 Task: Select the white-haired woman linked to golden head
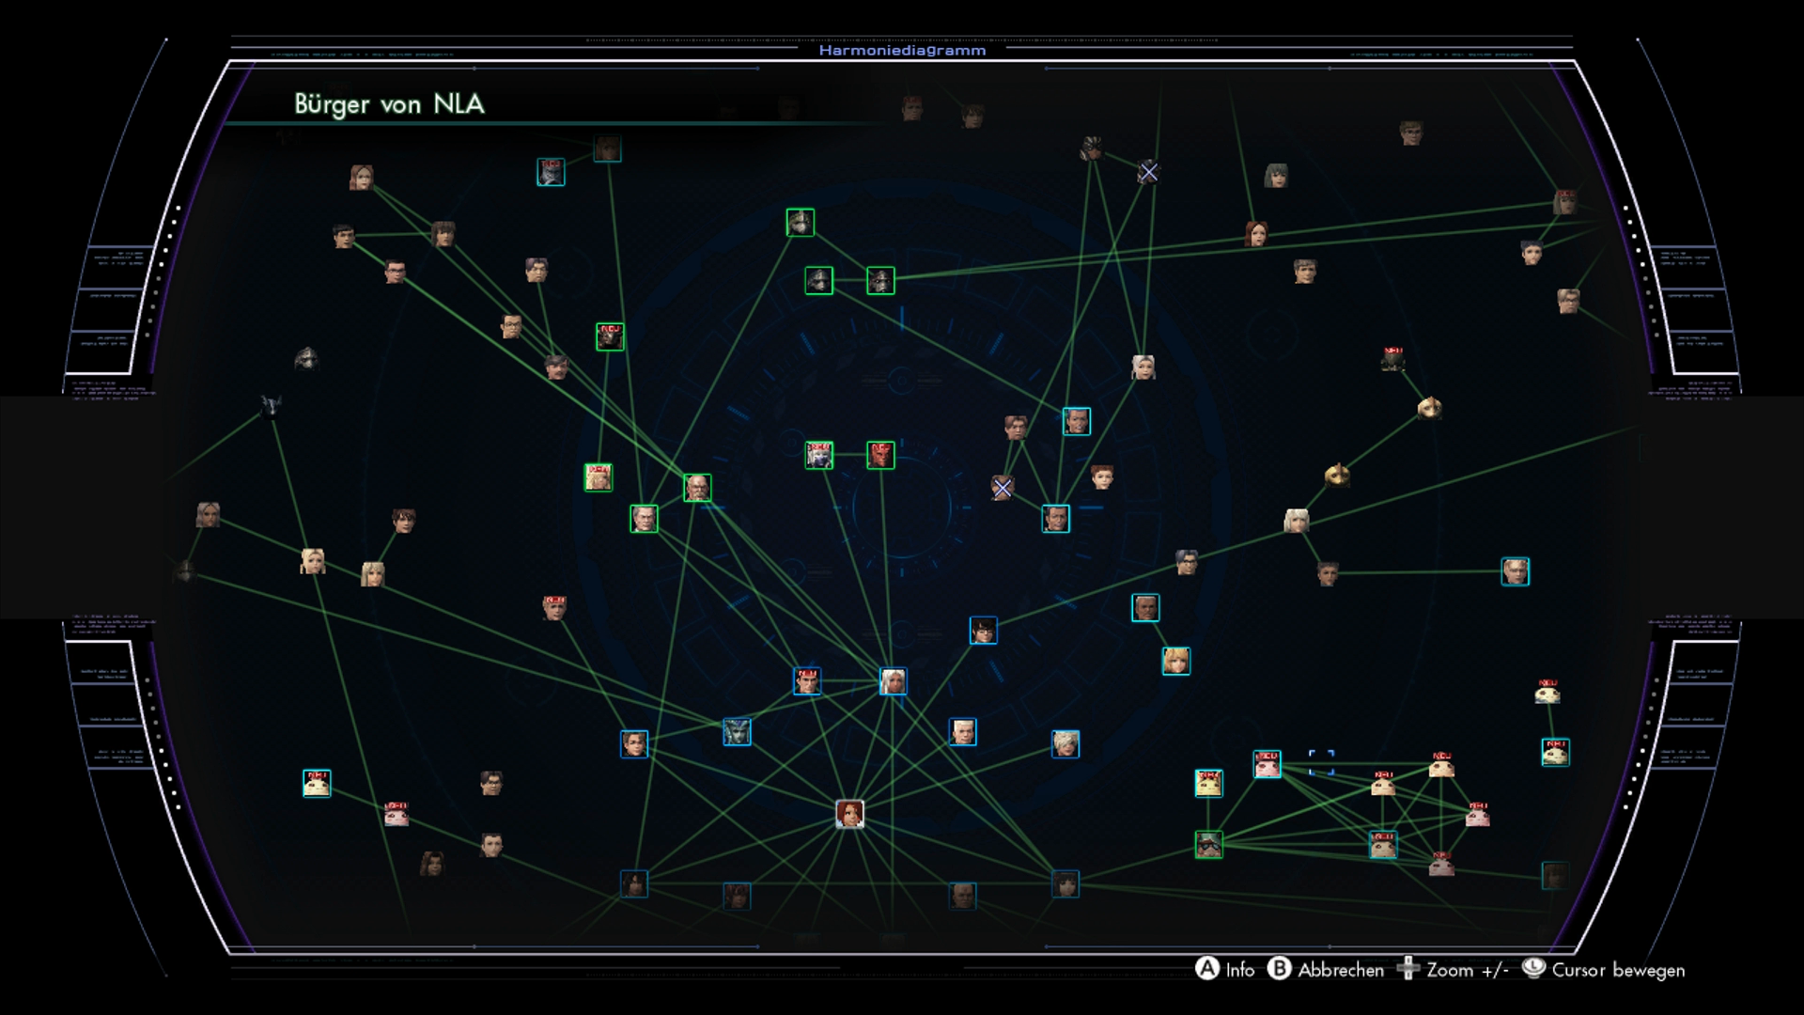tap(1297, 520)
